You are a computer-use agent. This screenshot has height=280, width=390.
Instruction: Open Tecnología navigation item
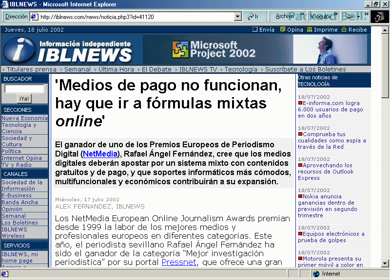click(241, 69)
